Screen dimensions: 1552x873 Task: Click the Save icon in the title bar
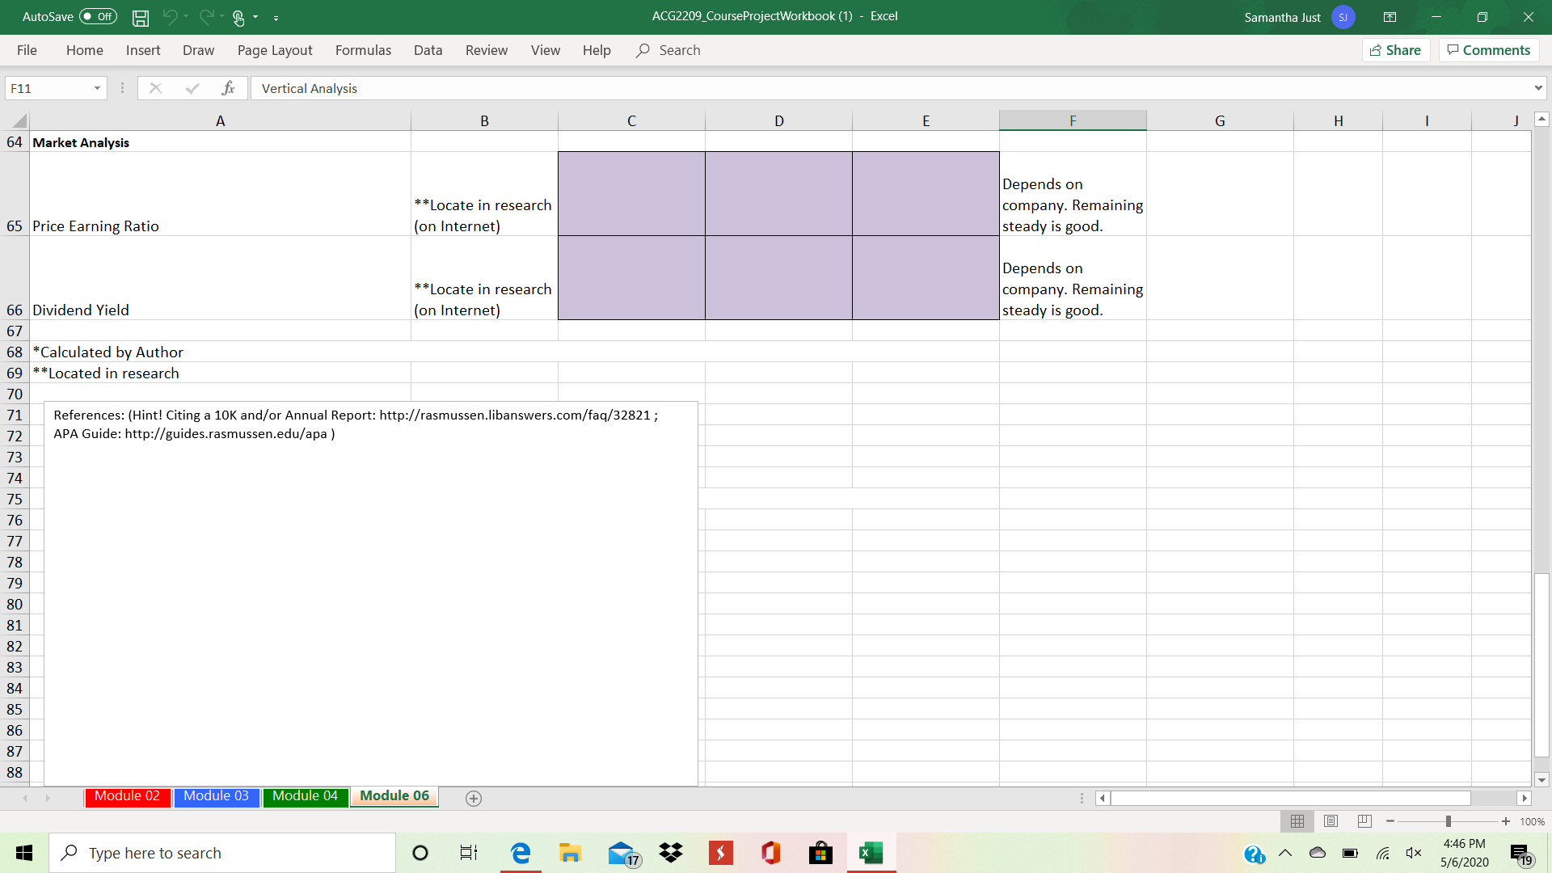141,17
